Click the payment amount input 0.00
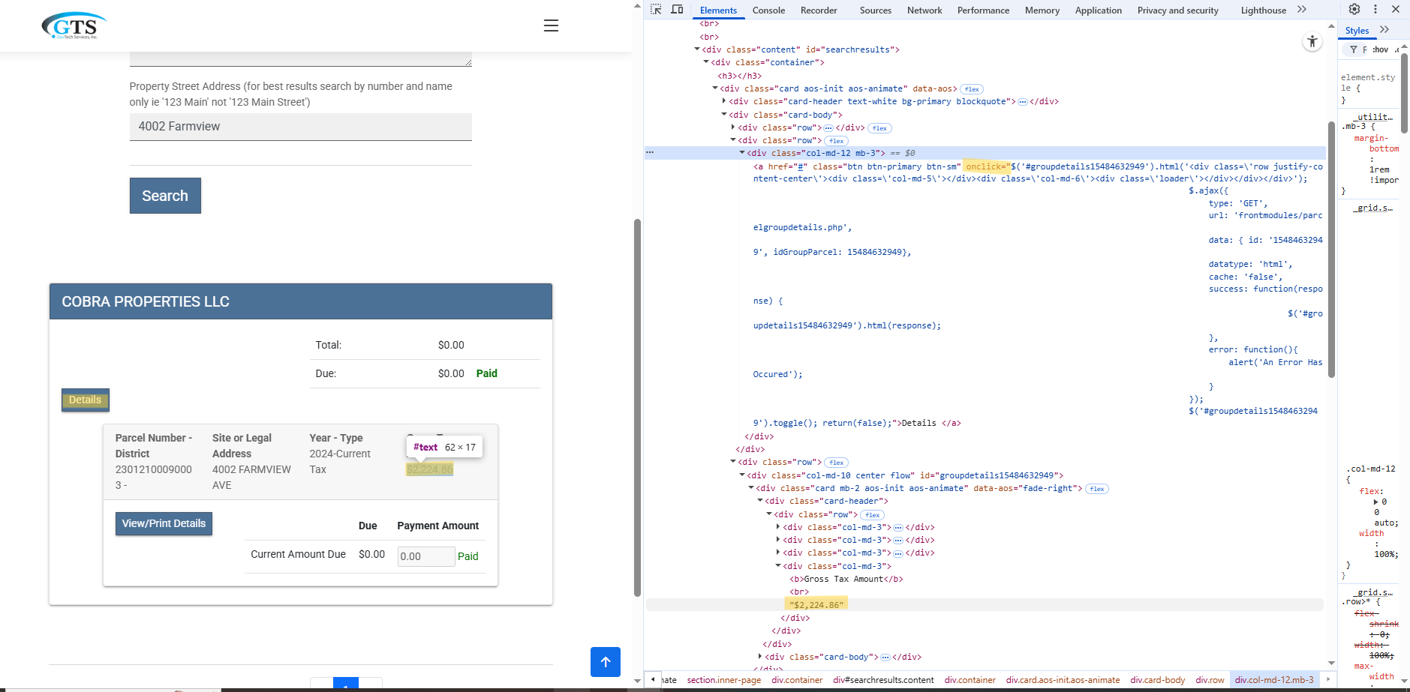 click(x=426, y=556)
